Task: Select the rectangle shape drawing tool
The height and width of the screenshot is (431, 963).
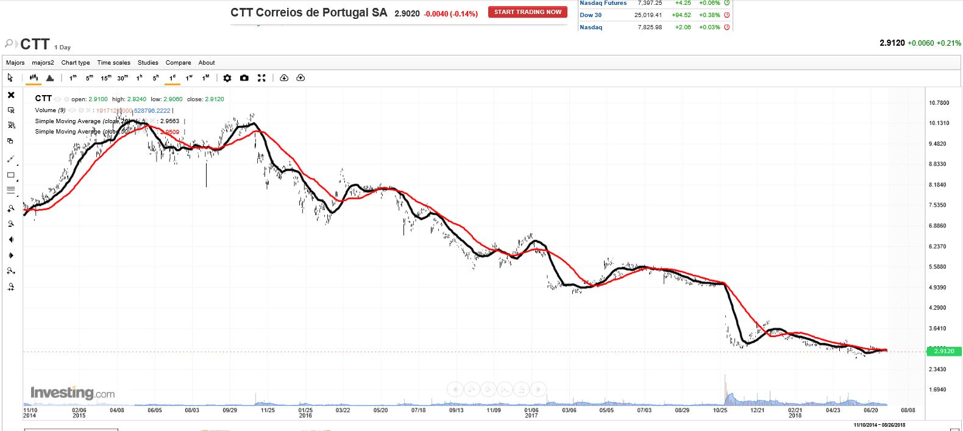Action: (10, 175)
